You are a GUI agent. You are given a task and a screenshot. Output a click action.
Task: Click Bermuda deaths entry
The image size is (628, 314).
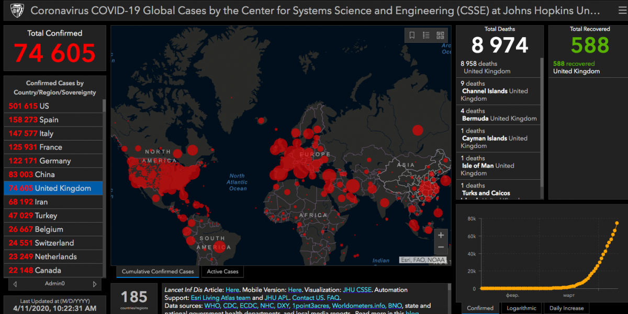498,114
